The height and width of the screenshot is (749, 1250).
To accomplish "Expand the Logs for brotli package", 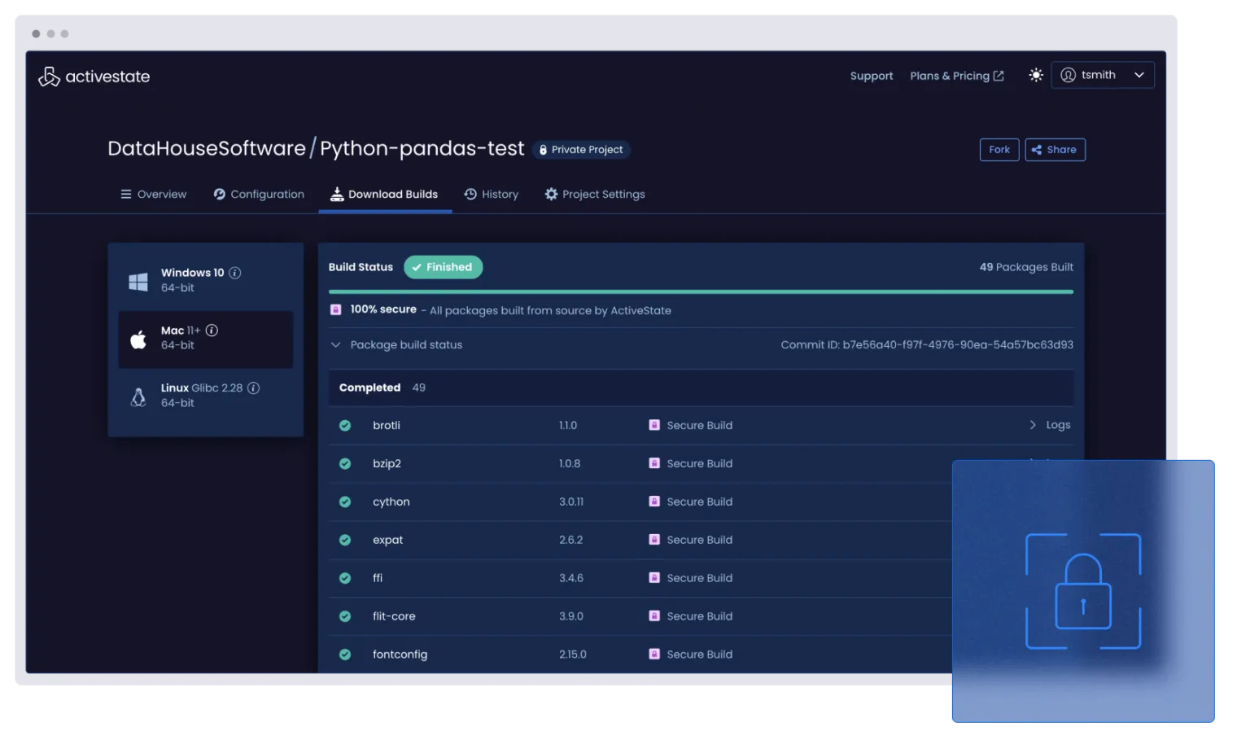I will [1049, 425].
